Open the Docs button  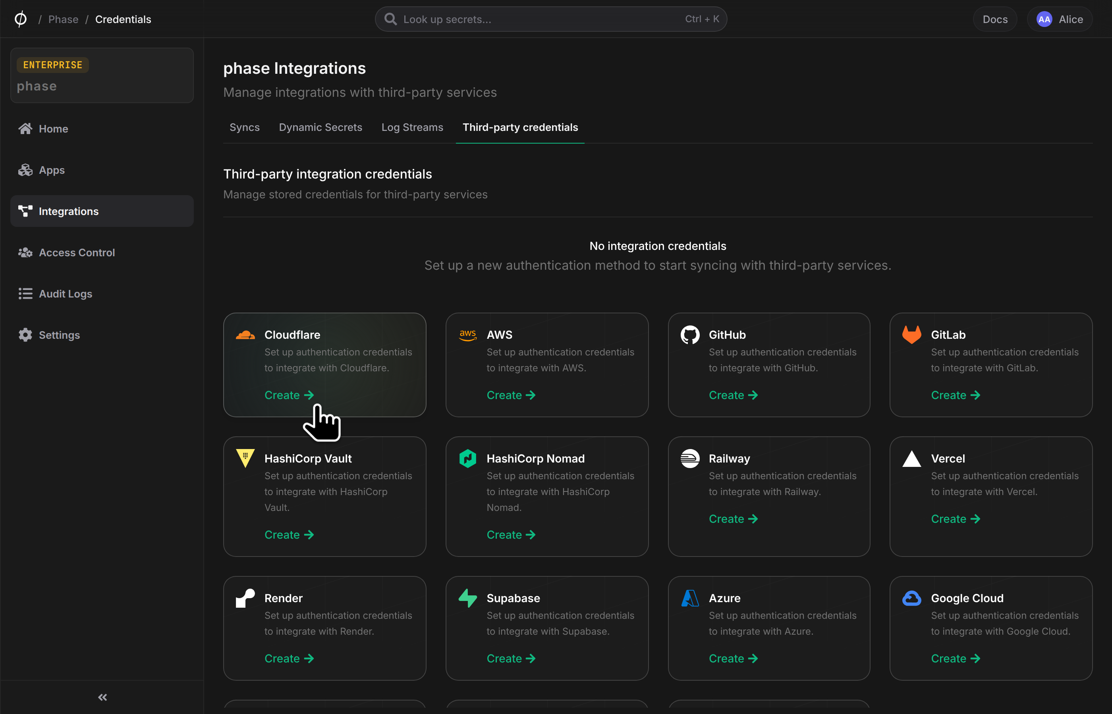click(x=995, y=19)
